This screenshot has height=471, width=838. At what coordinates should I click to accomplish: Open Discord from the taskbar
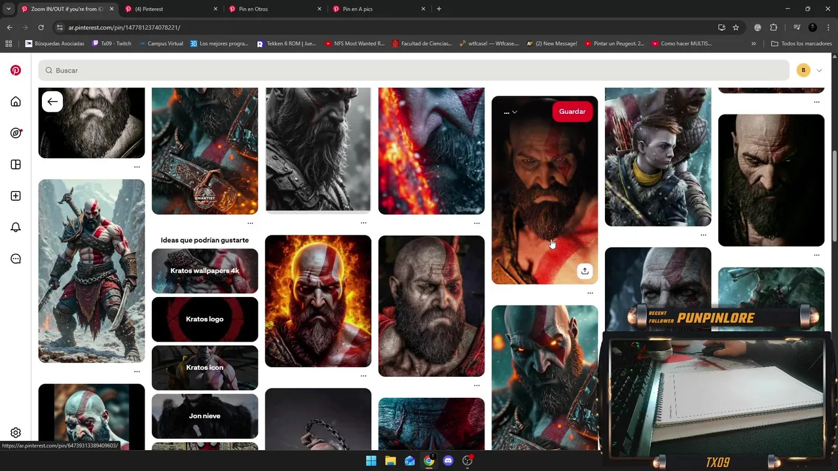pyautogui.click(x=448, y=461)
